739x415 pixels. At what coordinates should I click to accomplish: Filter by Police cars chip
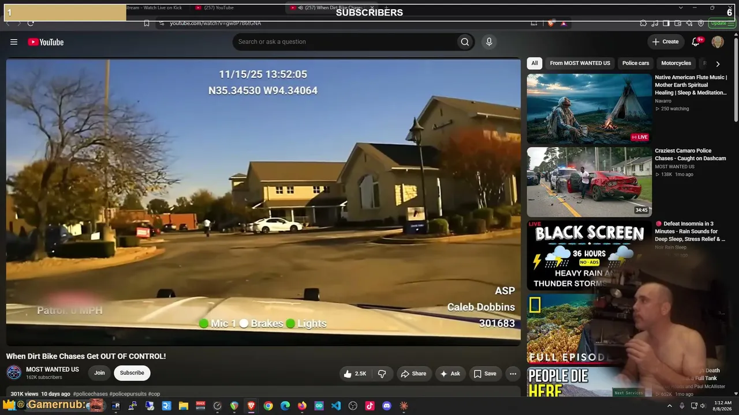[636, 63]
